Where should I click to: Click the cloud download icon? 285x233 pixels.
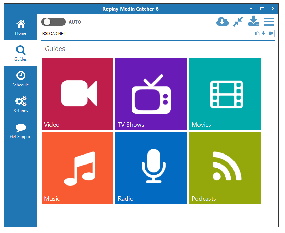pyautogui.click(x=223, y=21)
